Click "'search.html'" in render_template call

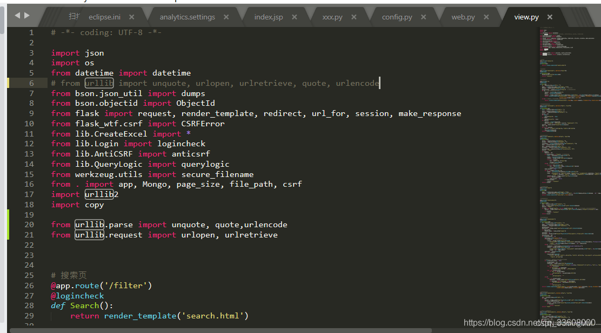(x=213, y=316)
